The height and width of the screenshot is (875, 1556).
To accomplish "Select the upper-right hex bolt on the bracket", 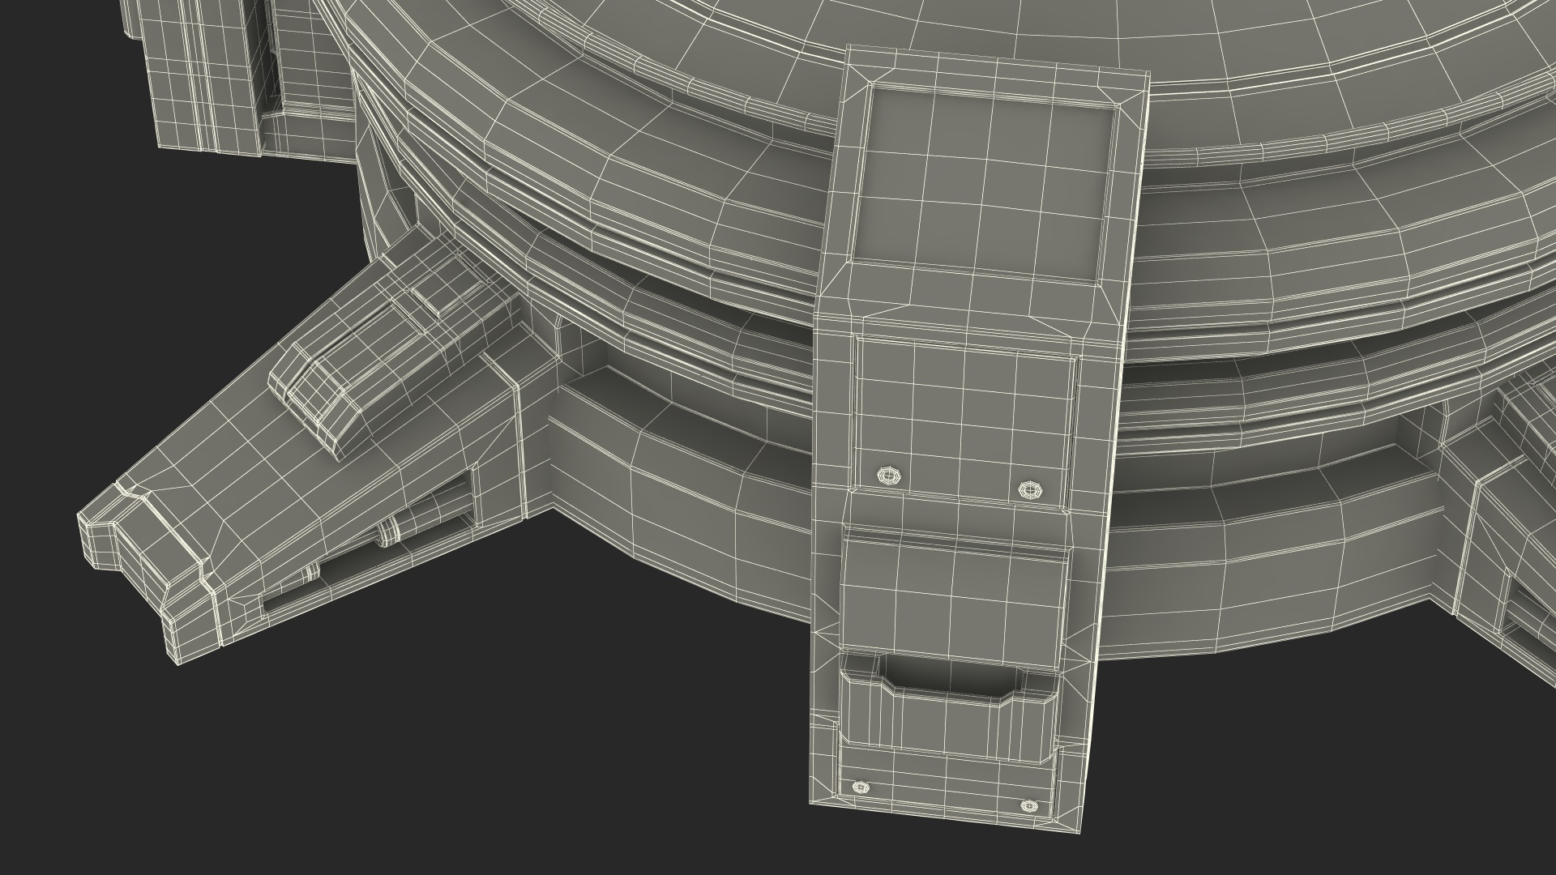I will click(1029, 489).
